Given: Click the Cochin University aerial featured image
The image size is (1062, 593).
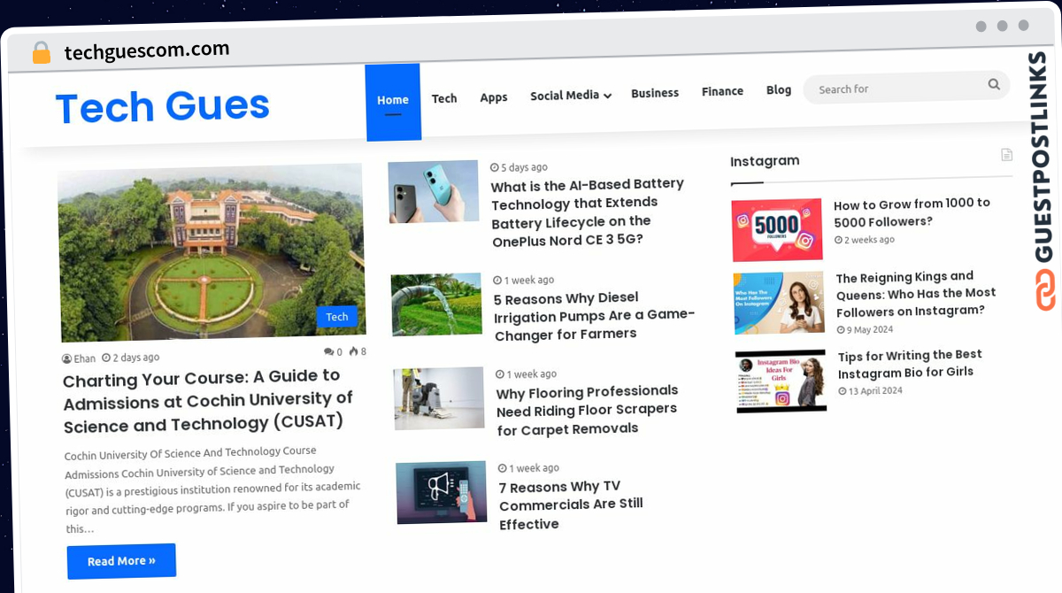Looking at the screenshot, I should [x=212, y=253].
